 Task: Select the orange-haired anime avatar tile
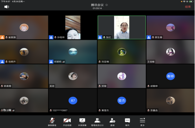24,27
